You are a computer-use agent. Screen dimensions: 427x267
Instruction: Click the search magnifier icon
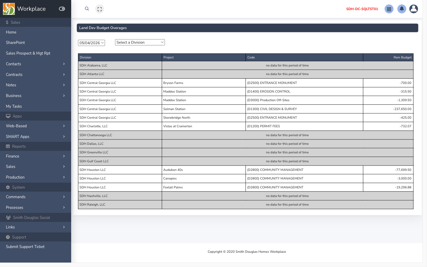click(87, 9)
